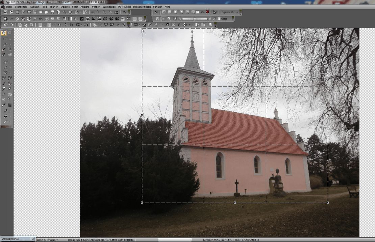375x242 pixels.
Task: Expand the rectangular selection tool flyout arrow
Action: tap(9, 39)
